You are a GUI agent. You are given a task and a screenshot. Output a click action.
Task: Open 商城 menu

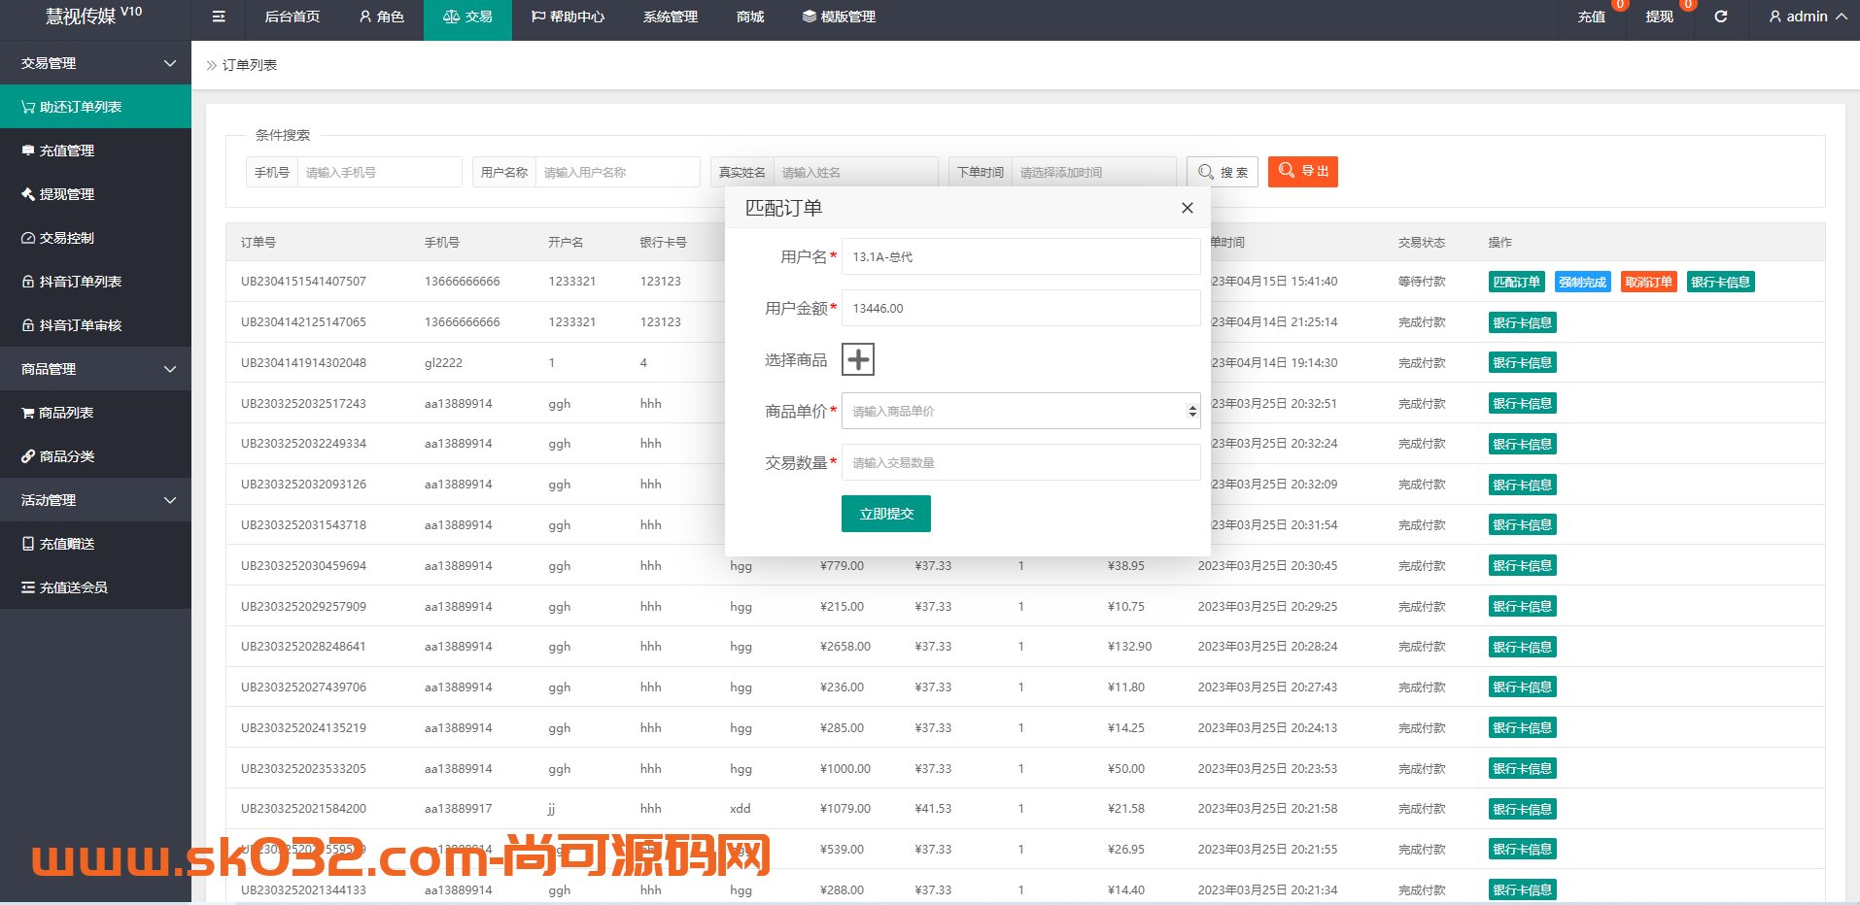[750, 17]
